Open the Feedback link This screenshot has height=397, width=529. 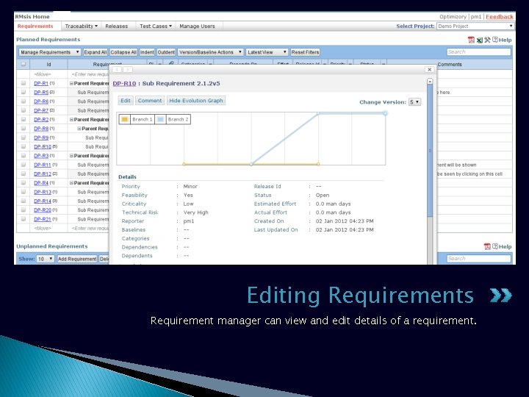pyautogui.click(x=500, y=16)
